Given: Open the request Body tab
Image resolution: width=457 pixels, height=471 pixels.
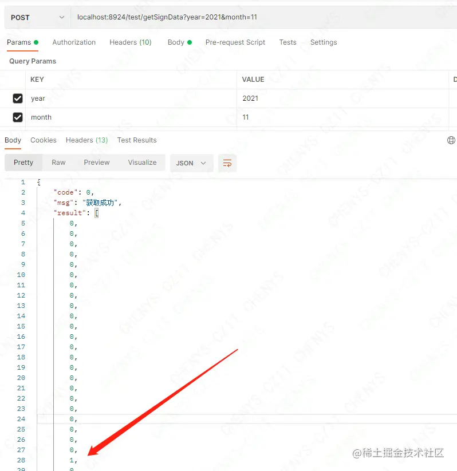Looking at the screenshot, I should tap(179, 42).
